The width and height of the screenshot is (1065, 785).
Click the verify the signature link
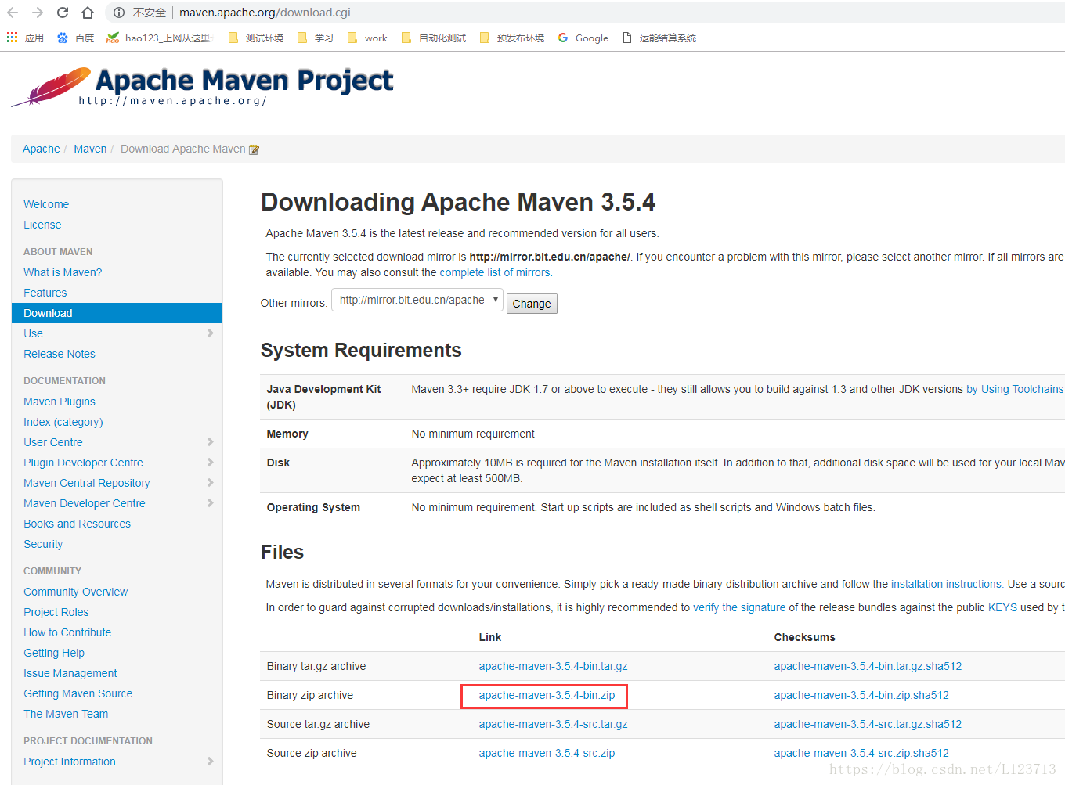pos(739,607)
